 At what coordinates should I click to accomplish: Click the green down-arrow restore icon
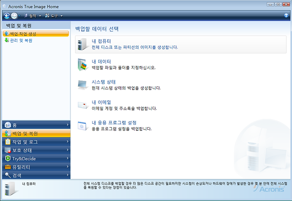click(x=7, y=40)
